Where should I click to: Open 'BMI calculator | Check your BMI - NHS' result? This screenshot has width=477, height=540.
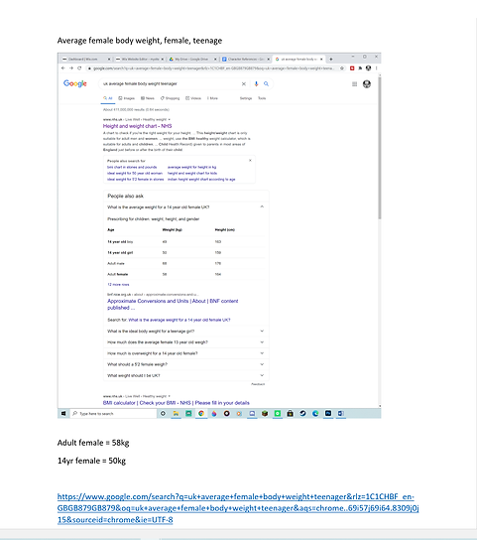click(x=177, y=403)
